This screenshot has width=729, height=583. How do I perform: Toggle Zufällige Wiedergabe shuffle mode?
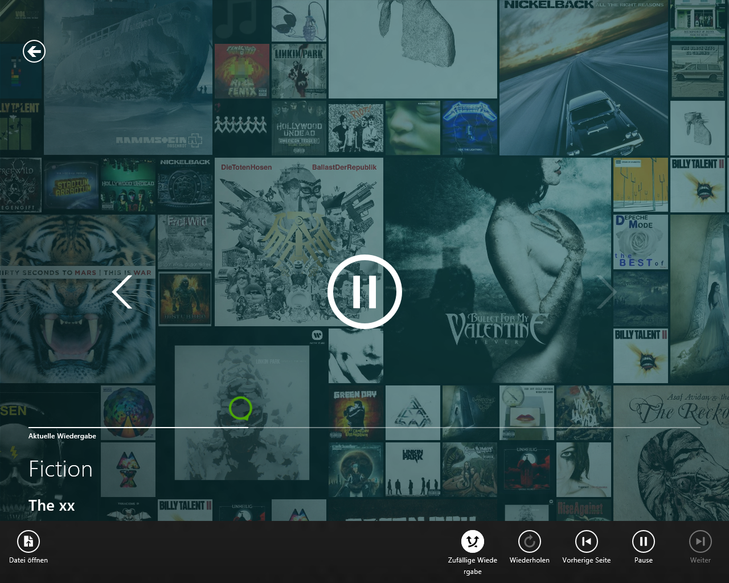click(x=473, y=552)
